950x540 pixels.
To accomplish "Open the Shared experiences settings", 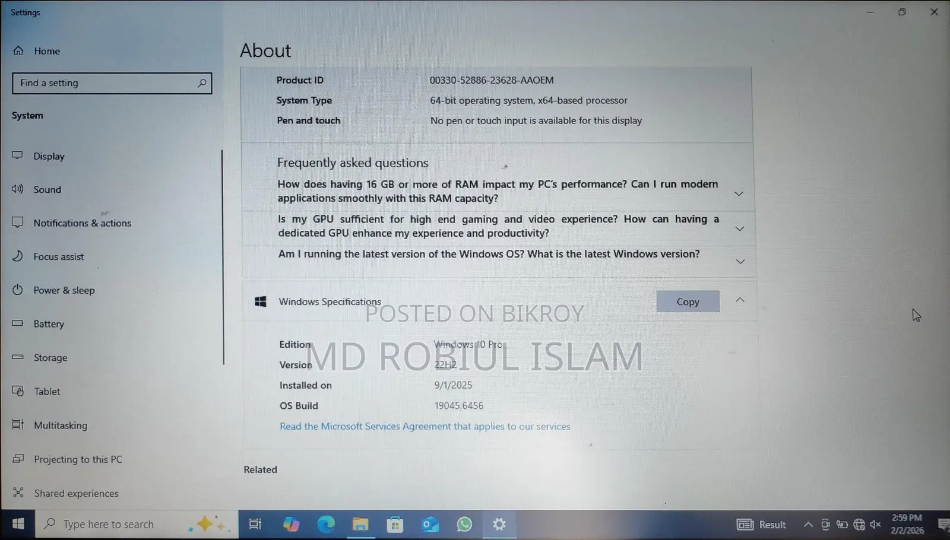I will click(75, 493).
